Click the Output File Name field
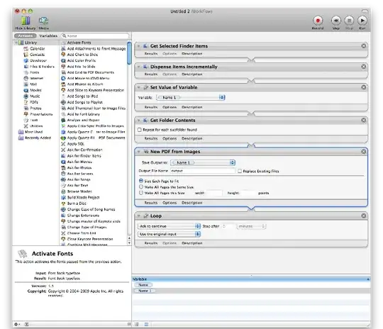This screenshot has width=383, height=329. click(x=203, y=171)
